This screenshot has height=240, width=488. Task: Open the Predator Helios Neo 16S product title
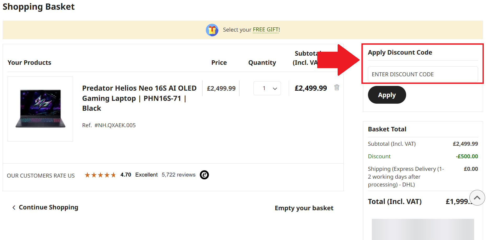point(139,98)
